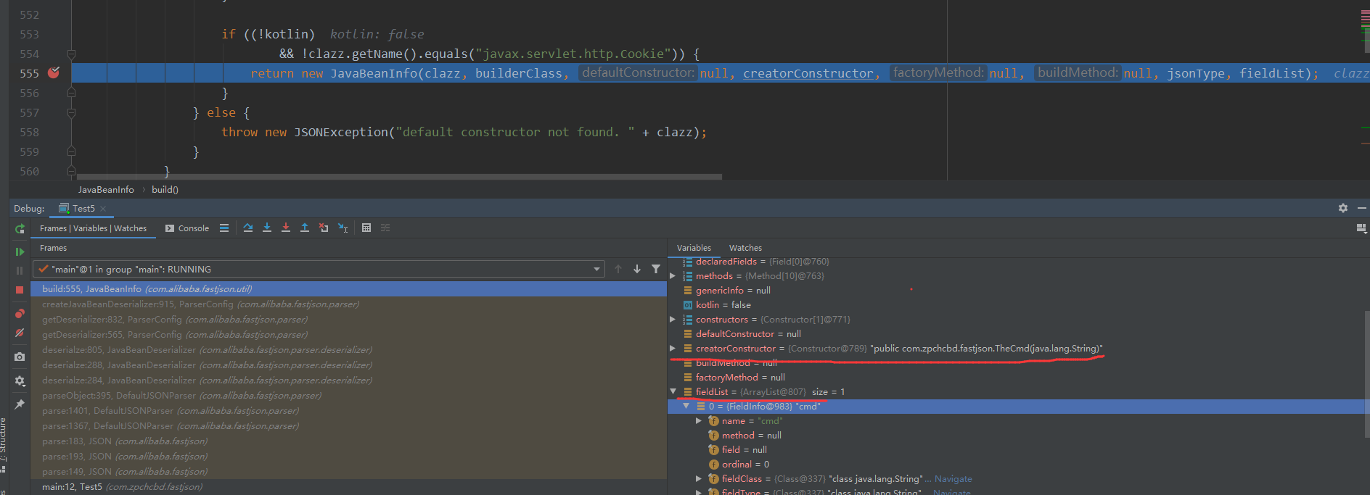Click the Step Into icon
This screenshot has width=1370, height=495.
point(267,228)
